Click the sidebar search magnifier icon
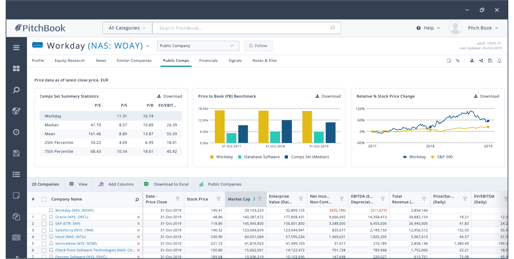Image resolution: width=514 pixels, height=259 pixels. coord(16,90)
